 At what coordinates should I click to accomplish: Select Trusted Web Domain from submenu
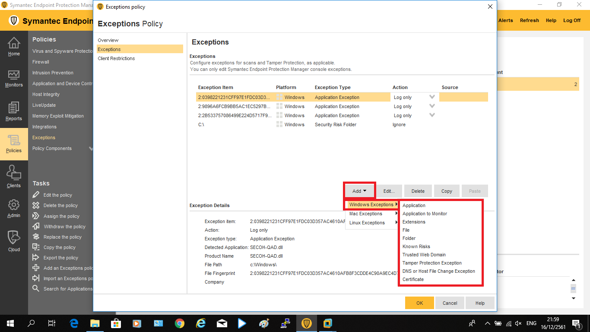424,255
